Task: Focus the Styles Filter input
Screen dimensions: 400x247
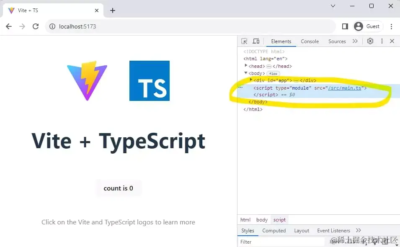Action: pos(281,242)
